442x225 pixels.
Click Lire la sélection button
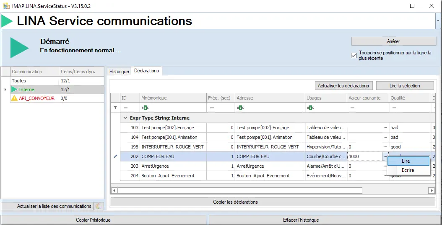(x=405, y=85)
